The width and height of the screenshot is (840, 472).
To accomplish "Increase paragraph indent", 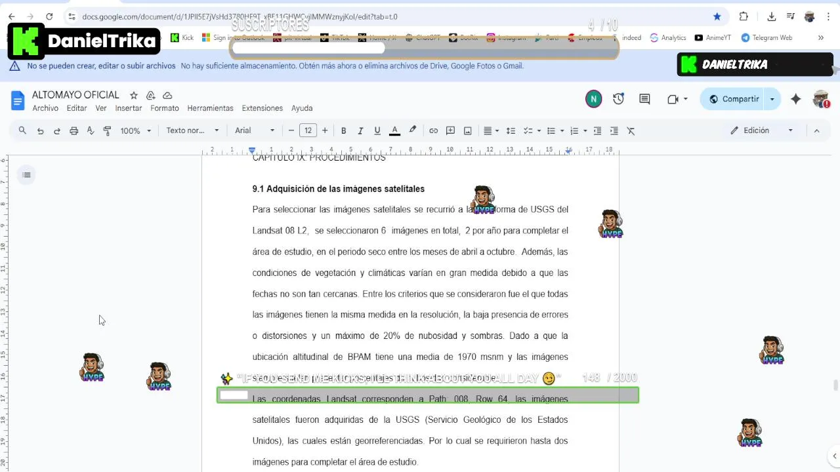I will tap(614, 130).
